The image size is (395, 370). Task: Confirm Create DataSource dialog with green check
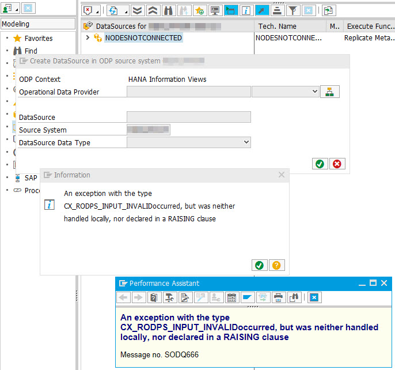(320, 164)
